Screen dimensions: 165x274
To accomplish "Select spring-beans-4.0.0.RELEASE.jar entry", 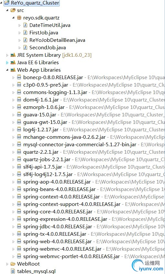I will [59, 189].
